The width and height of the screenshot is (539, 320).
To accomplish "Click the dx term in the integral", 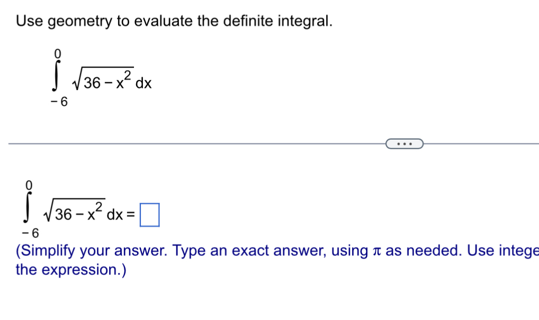I will tap(144, 83).
